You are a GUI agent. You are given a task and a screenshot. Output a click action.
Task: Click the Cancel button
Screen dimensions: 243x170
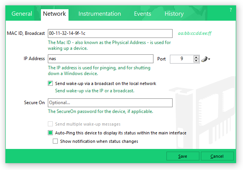pos(217,156)
